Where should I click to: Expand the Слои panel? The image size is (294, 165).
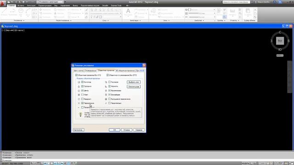coord(106,20)
